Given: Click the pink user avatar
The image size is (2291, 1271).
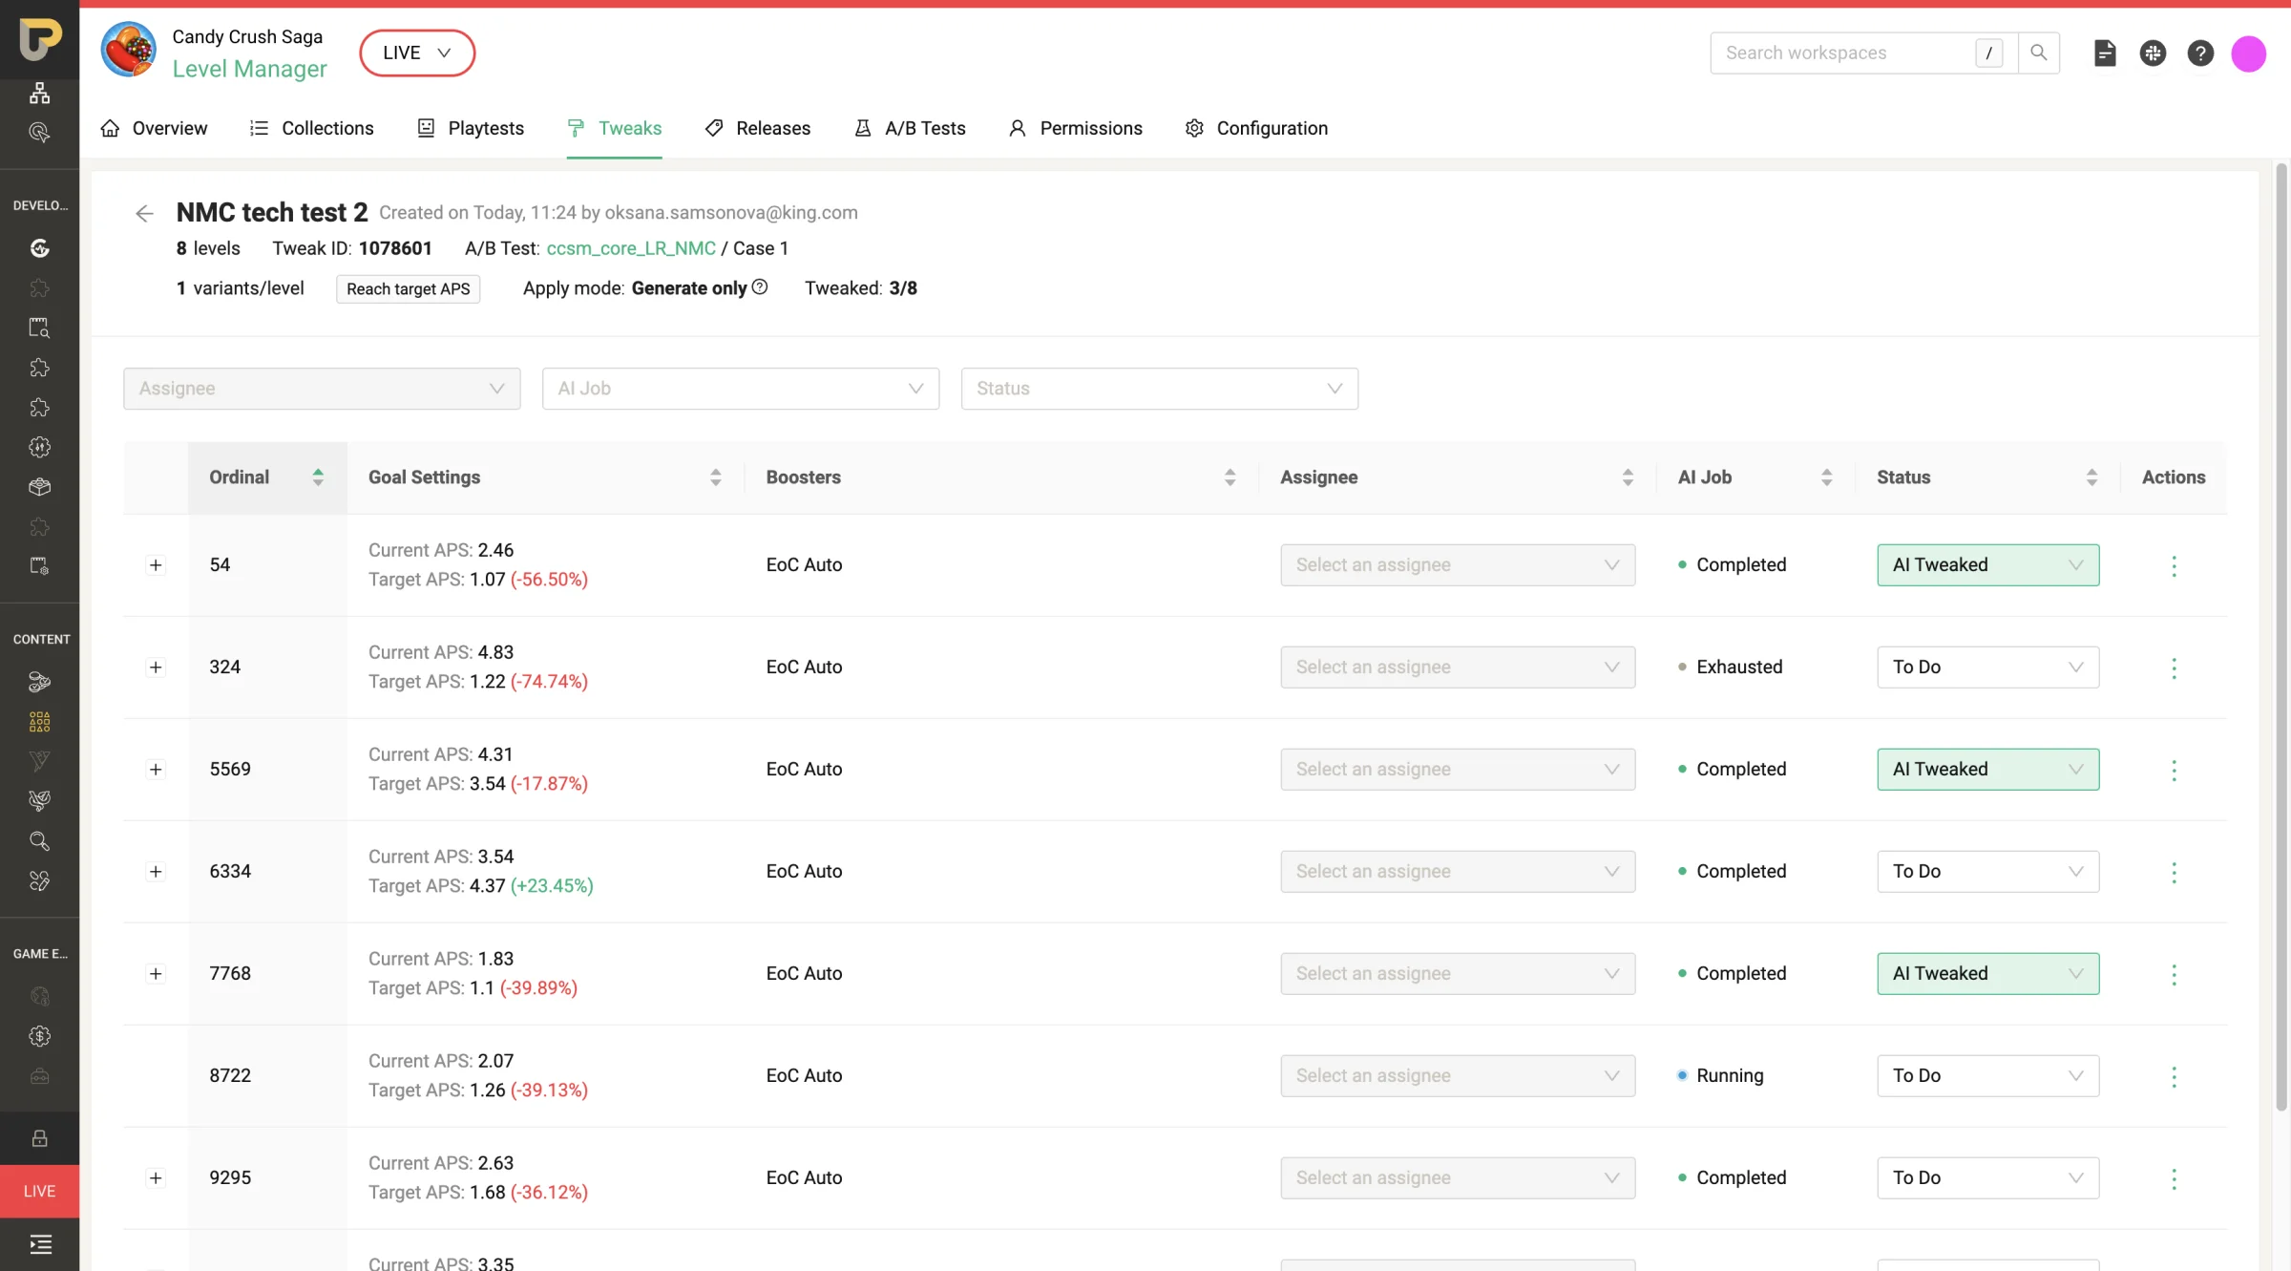Looking at the screenshot, I should point(2248,53).
